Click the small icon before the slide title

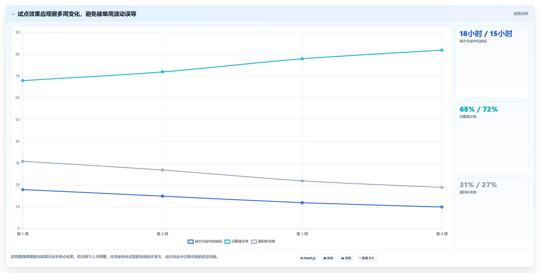tap(13, 14)
